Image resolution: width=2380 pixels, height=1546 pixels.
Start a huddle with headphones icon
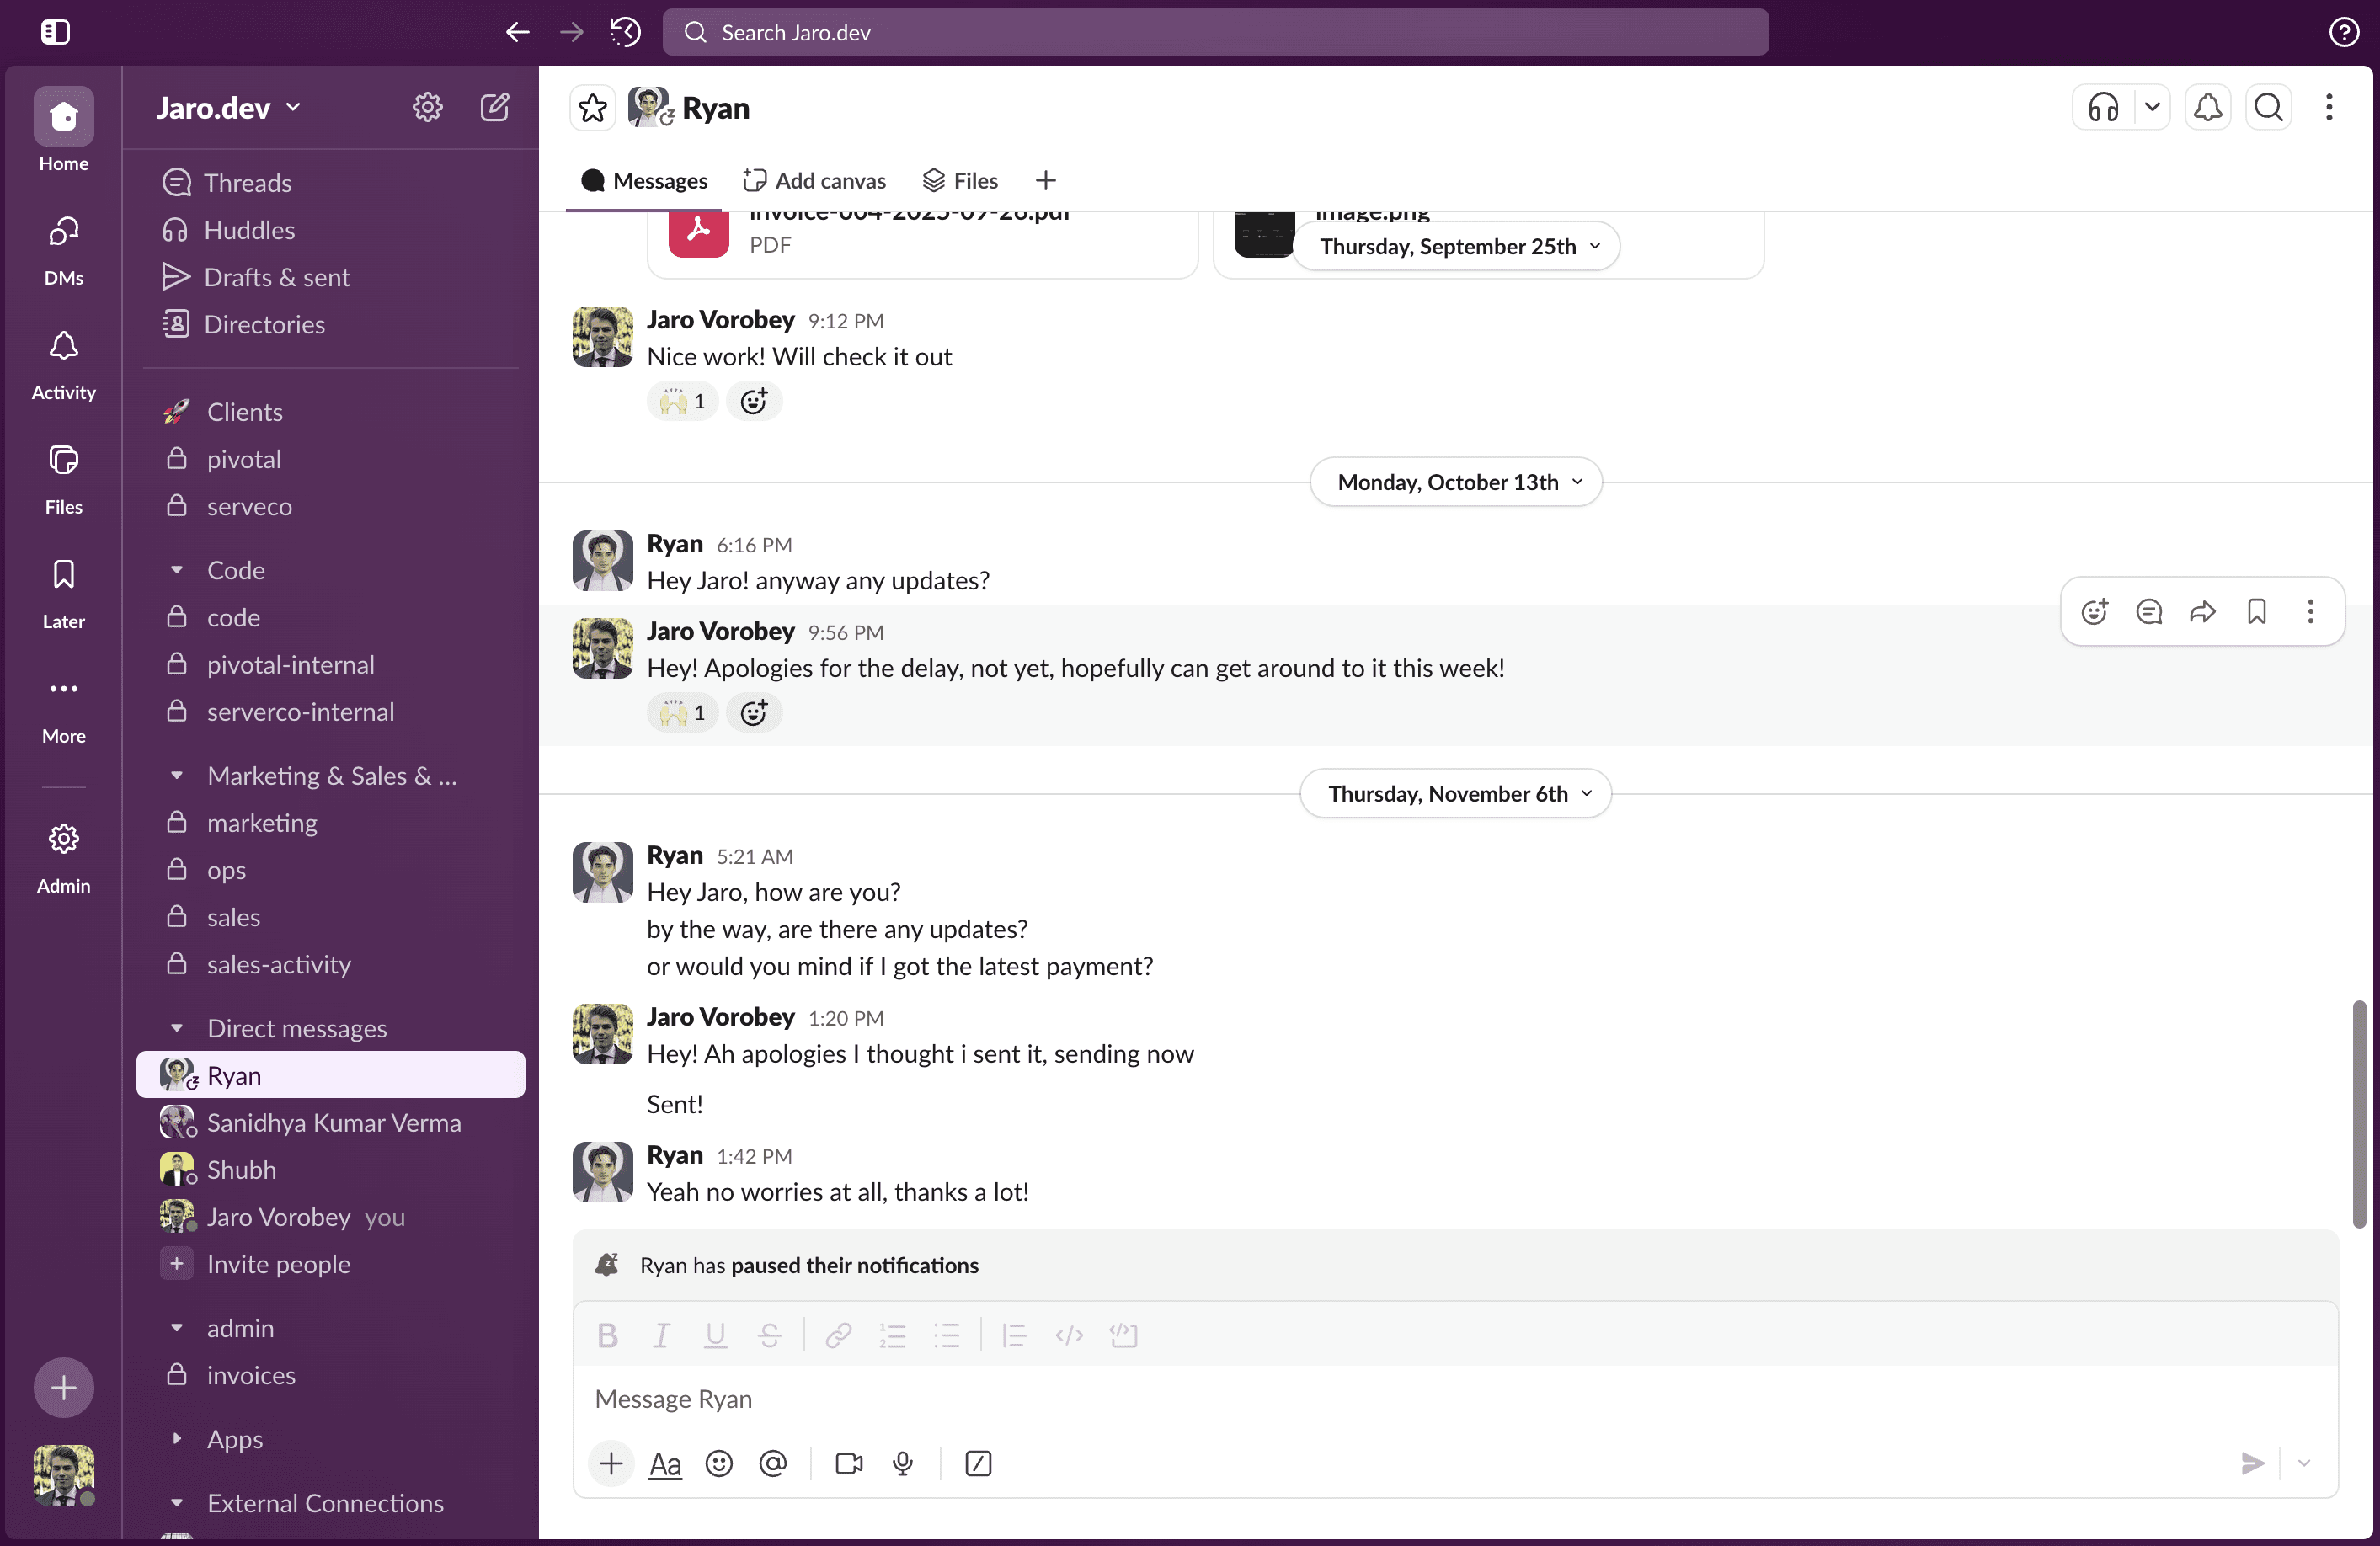[x=2103, y=107]
